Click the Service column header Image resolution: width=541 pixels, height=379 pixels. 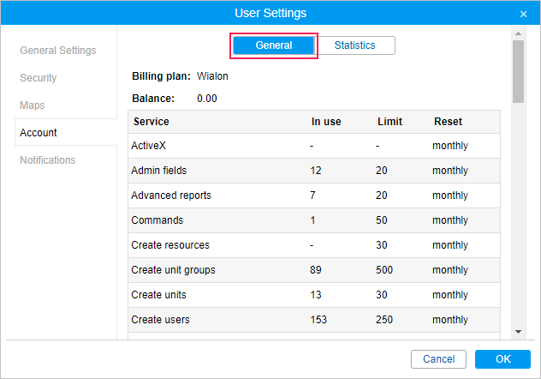point(152,122)
